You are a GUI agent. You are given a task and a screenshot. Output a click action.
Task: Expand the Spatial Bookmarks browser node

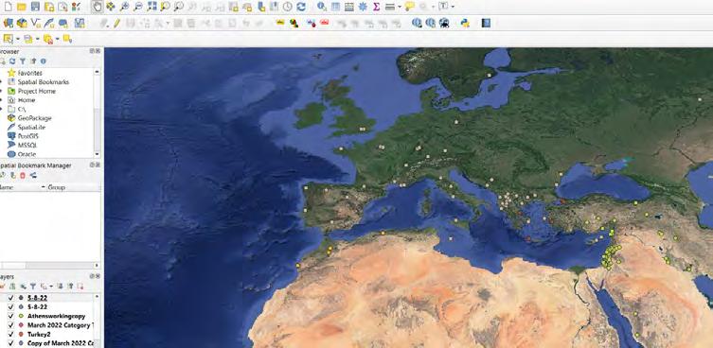tap(2, 81)
